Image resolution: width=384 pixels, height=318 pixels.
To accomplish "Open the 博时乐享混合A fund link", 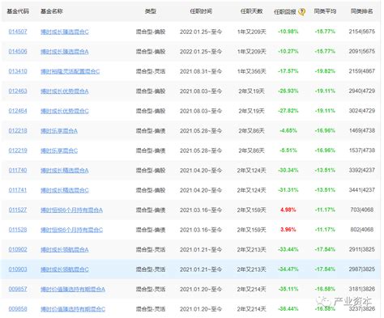I will tap(59, 131).
